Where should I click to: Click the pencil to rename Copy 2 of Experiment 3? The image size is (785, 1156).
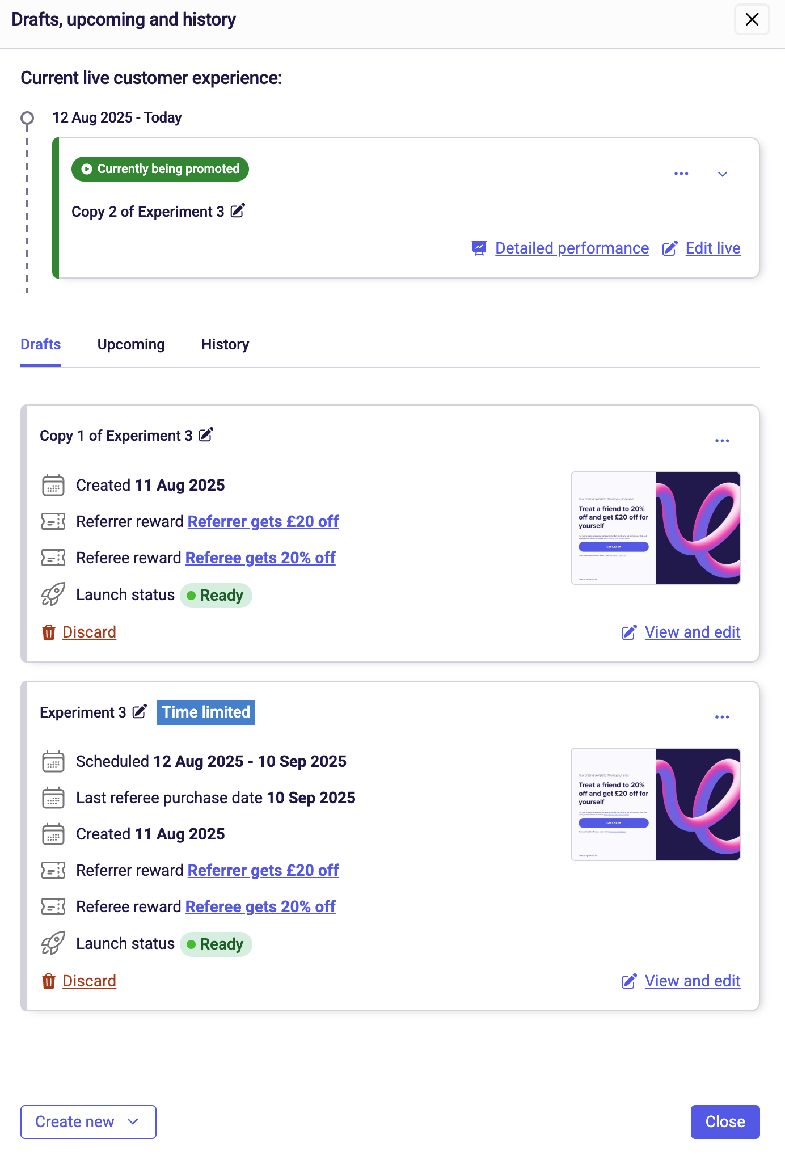pyautogui.click(x=238, y=211)
